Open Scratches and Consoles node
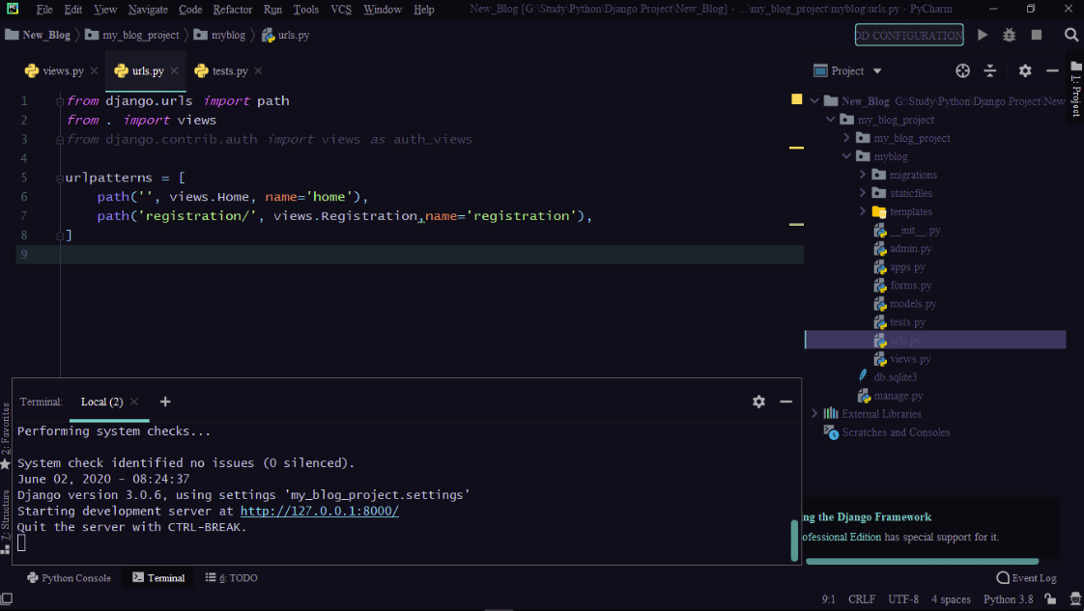 pyautogui.click(x=896, y=432)
